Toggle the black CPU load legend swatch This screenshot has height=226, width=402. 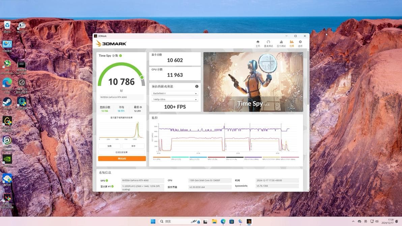click(235, 158)
